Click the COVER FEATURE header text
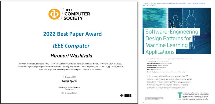215x104 pixels. pos(174,4)
